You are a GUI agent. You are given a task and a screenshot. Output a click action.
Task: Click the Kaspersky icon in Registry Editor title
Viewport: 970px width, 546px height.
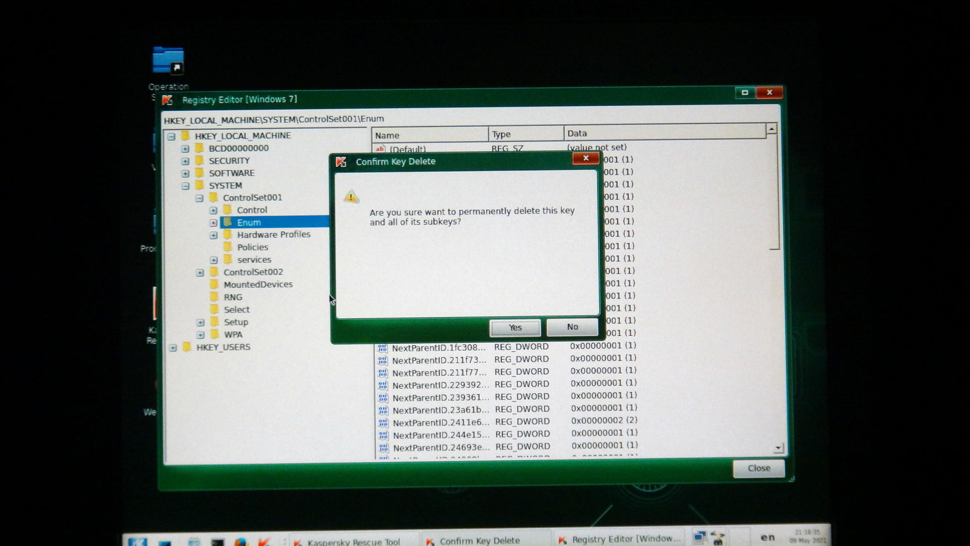coord(167,100)
